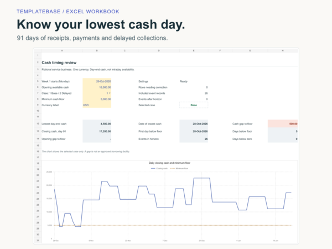Select the 'Closing cash, day 91' label
The image size is (332, 249).
(x=54, y=132)
